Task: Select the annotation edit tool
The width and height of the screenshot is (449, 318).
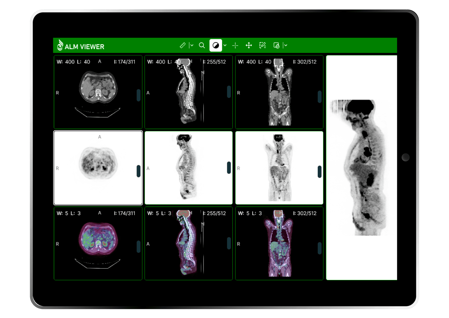Action: click(263, 45)
